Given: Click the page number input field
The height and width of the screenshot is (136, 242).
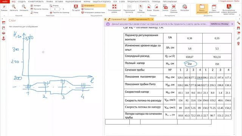Looking at the screenshot, I should coord(55,9).
